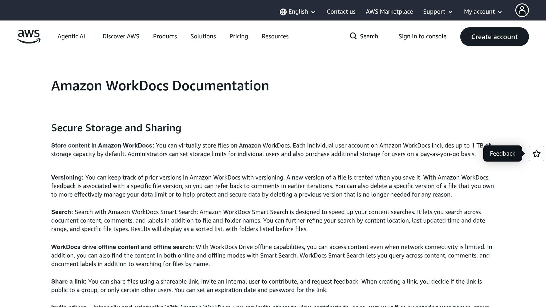Click Sign in to console
Screen dimensions: 546x307
[422, 36]
